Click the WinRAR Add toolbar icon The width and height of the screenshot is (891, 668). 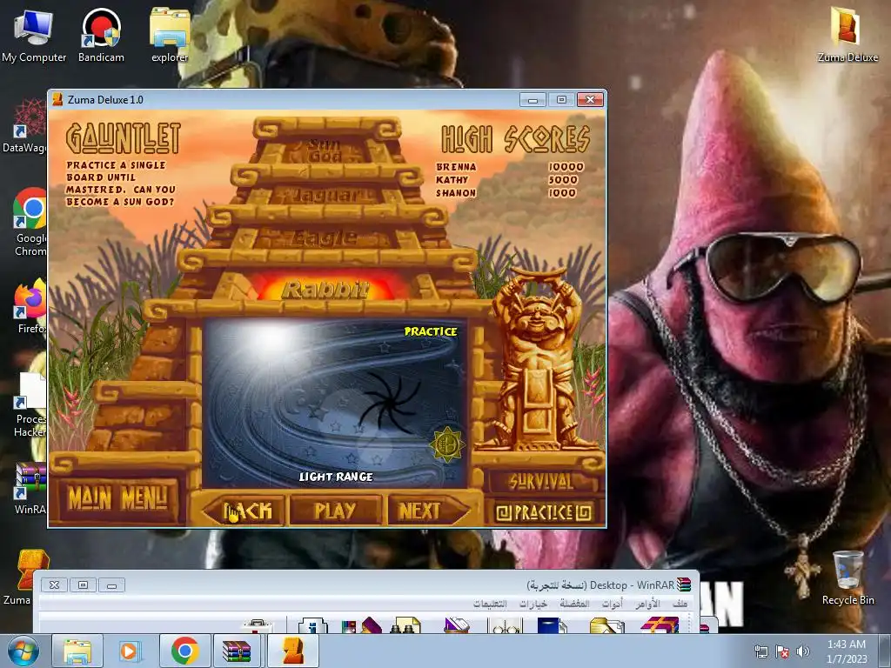[x=660, y=625]
